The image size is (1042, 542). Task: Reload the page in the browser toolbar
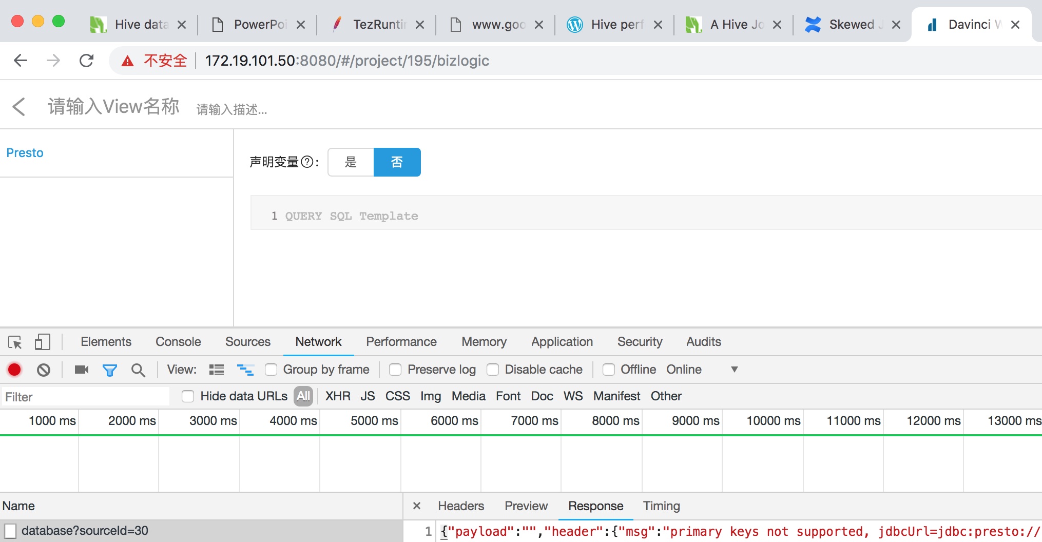86,60
